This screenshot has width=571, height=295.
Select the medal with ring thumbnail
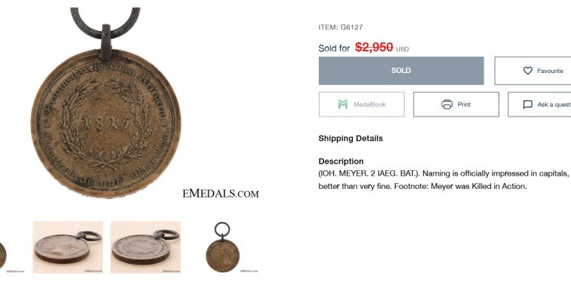pos(223,247)
